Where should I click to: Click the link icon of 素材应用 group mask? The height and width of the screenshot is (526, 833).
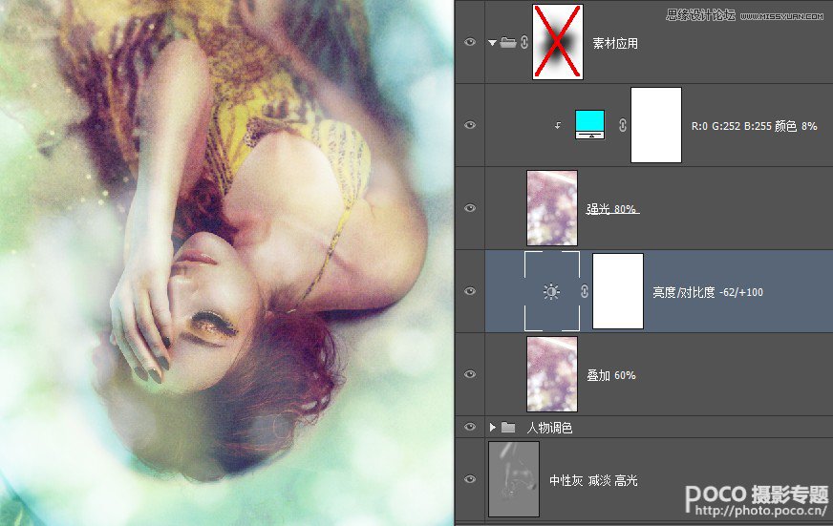coord(524,42)
